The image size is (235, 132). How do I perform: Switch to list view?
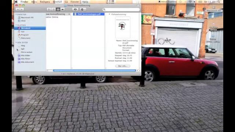(x=53, y=9)
